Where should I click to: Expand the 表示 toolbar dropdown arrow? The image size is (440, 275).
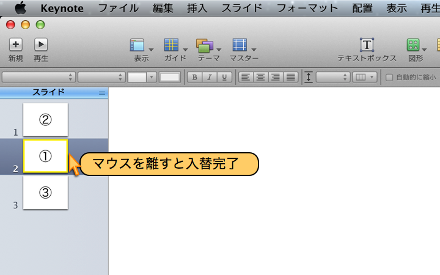tap(151, 50)
